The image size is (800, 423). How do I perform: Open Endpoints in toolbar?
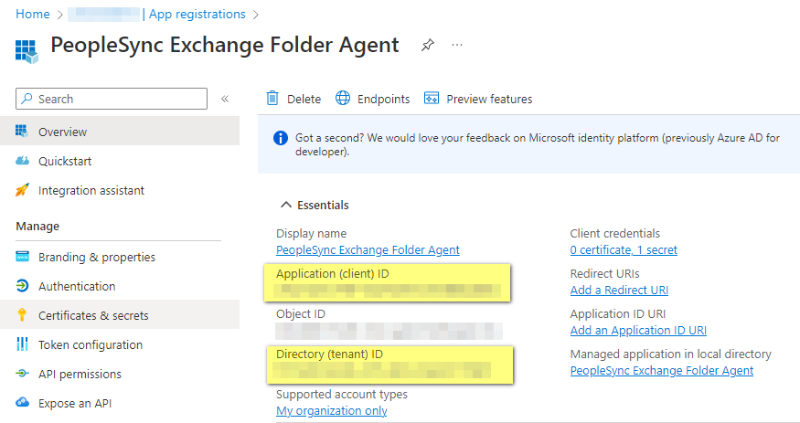tap(384, 100)
